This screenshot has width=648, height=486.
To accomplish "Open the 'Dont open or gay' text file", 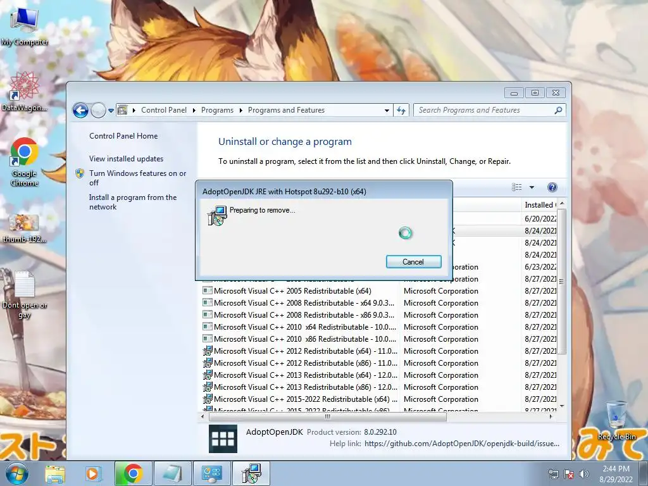I will (x=24, y=295).
